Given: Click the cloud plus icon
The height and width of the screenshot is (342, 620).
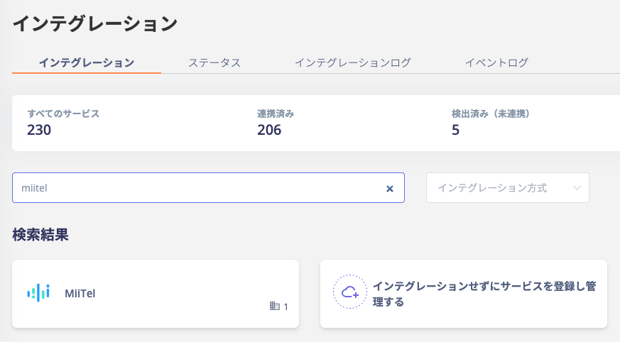Looking at the screenshot, I should (350, 292).
